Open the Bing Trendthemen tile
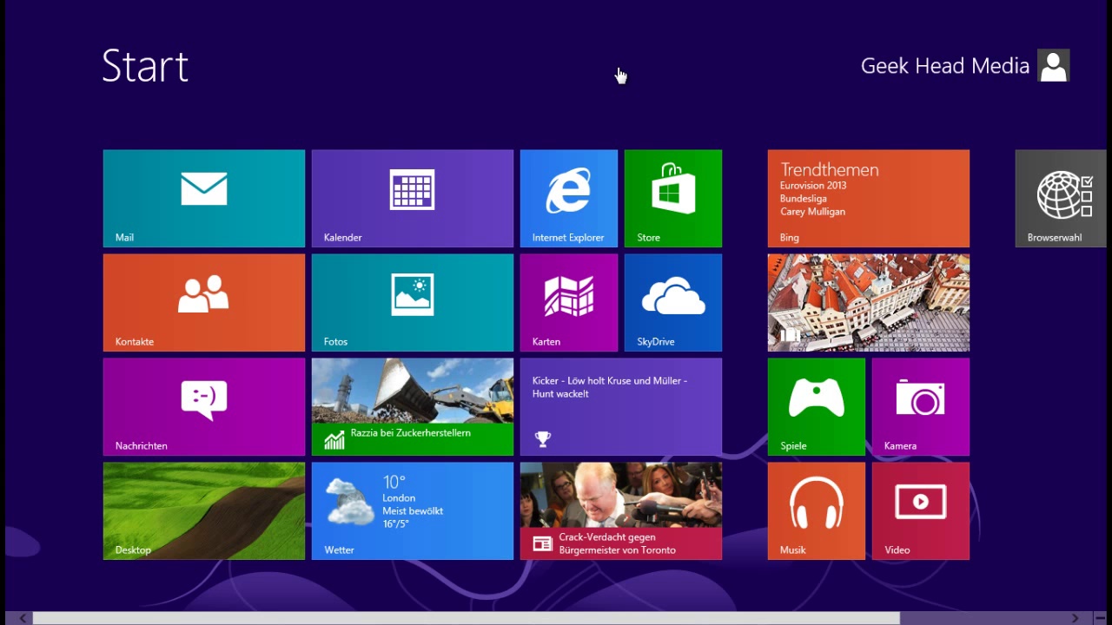This screenshot has width=1112, height=625. [869, 199]
